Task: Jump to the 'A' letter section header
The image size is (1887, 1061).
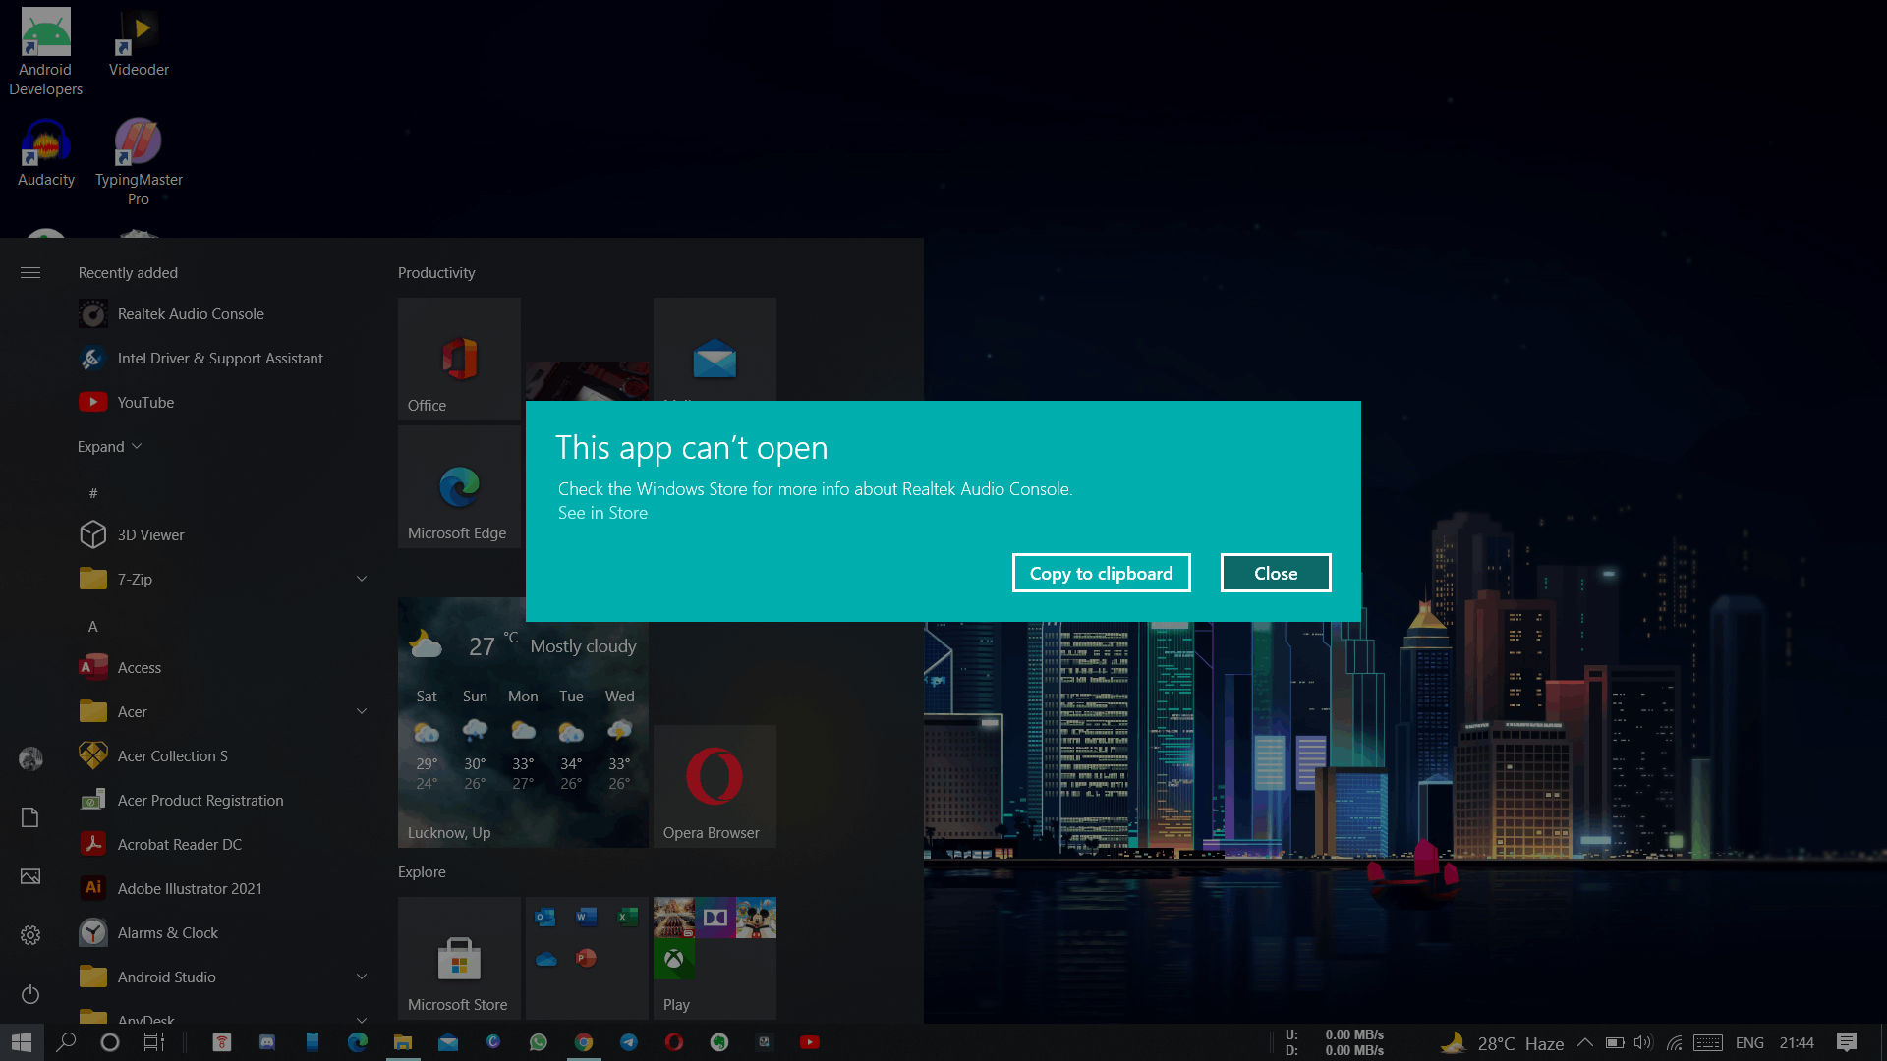Action: point(93,627)
